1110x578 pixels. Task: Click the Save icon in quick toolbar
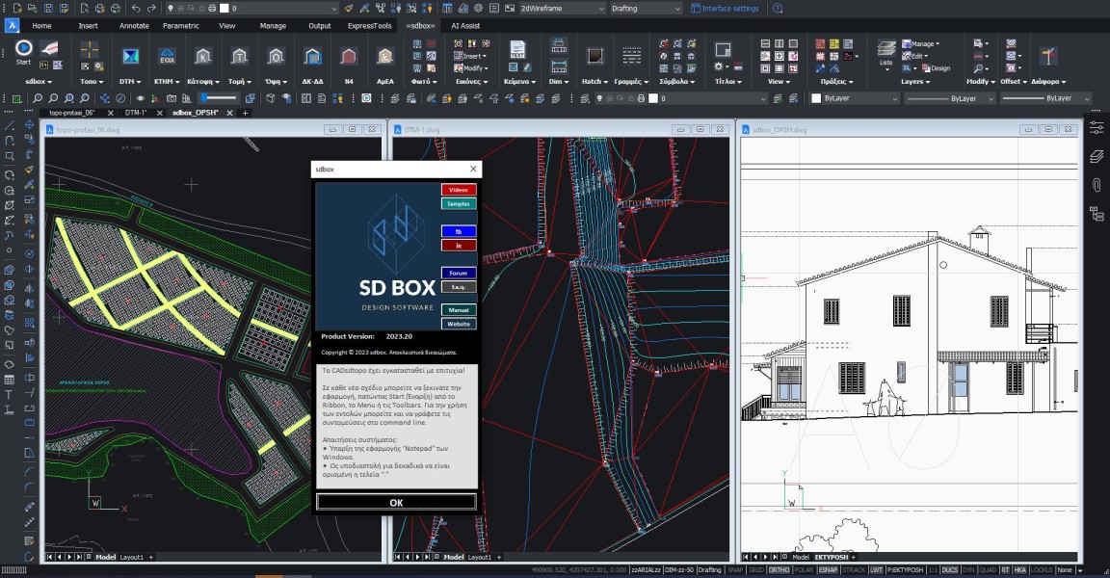(x=48, y=9)
